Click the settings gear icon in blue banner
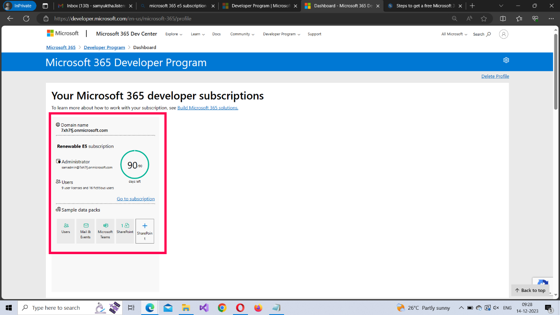This screenshot has width=560, height=315. [506, 60]
